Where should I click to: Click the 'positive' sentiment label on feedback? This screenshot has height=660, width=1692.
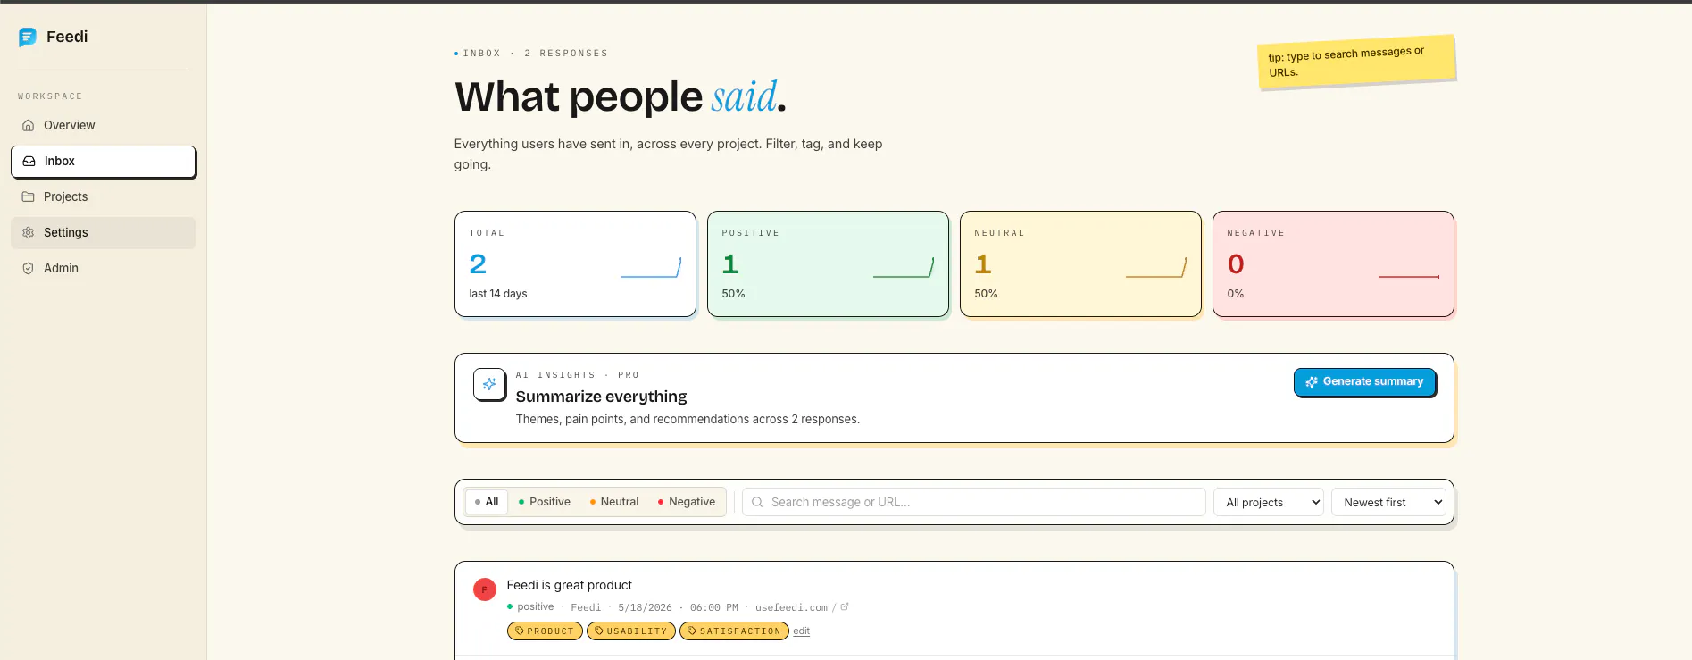pos(536,607)
